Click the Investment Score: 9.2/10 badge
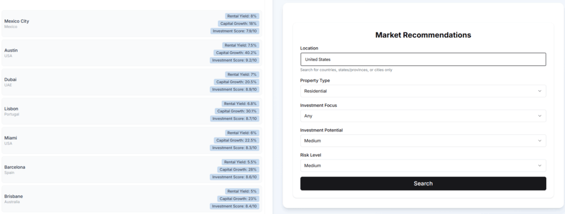 [x=234, y=61]
